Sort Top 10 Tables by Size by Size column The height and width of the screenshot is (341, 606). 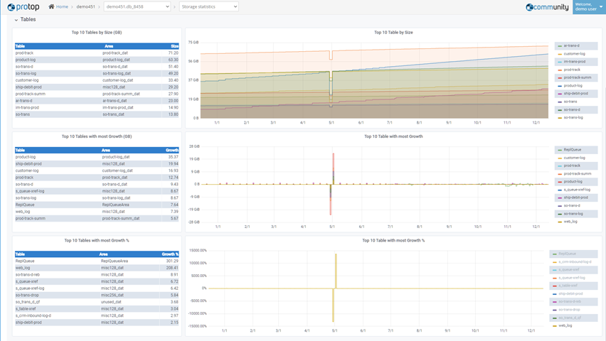(x=174, y=46)
